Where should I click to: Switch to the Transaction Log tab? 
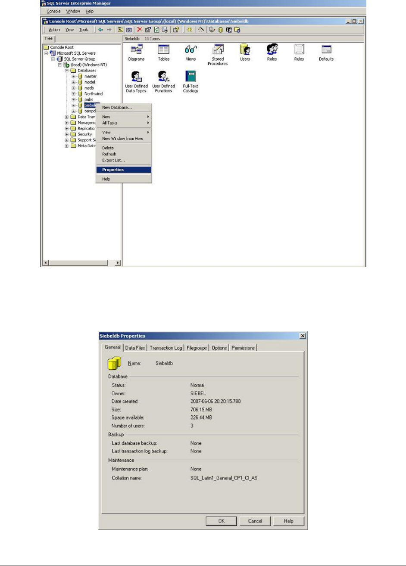pyautogui.click(x=166, y=348)
